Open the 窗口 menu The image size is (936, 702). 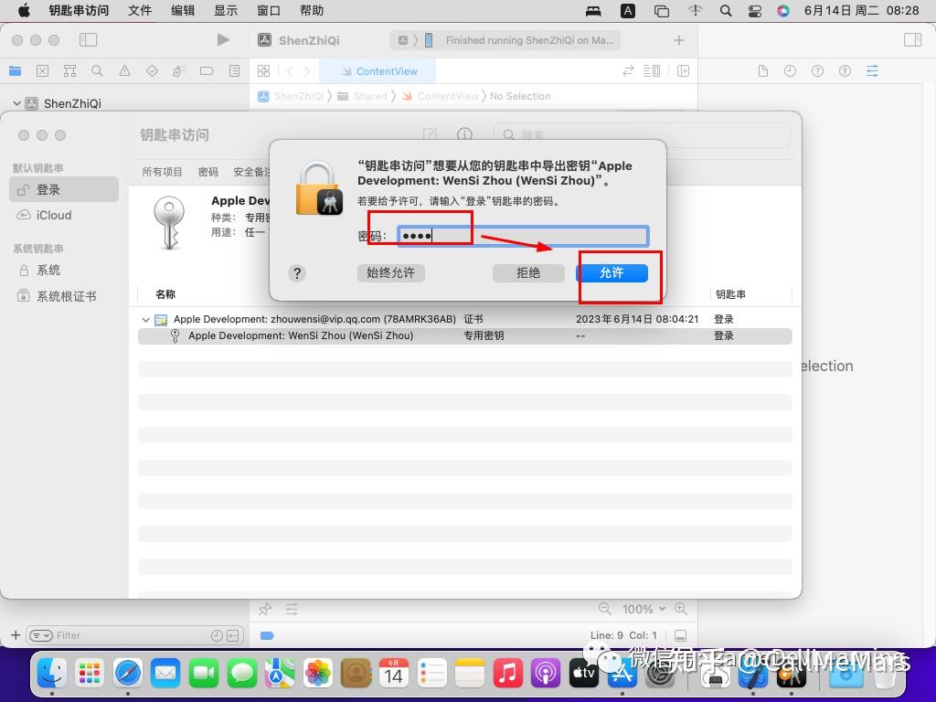coord(269,10)
